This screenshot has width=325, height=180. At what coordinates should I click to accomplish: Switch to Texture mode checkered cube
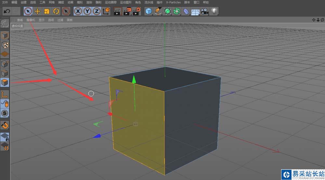click(5, 45)
